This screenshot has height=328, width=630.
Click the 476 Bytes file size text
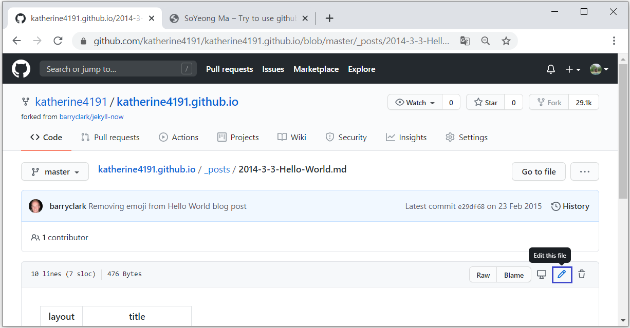click(x=124, y=274)
